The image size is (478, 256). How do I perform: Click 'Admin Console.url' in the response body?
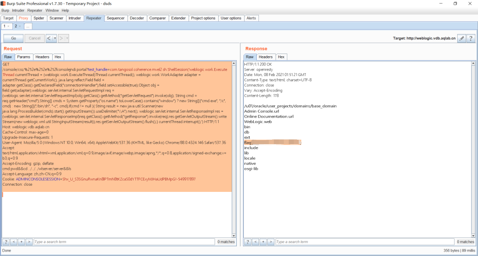(262, 111)
